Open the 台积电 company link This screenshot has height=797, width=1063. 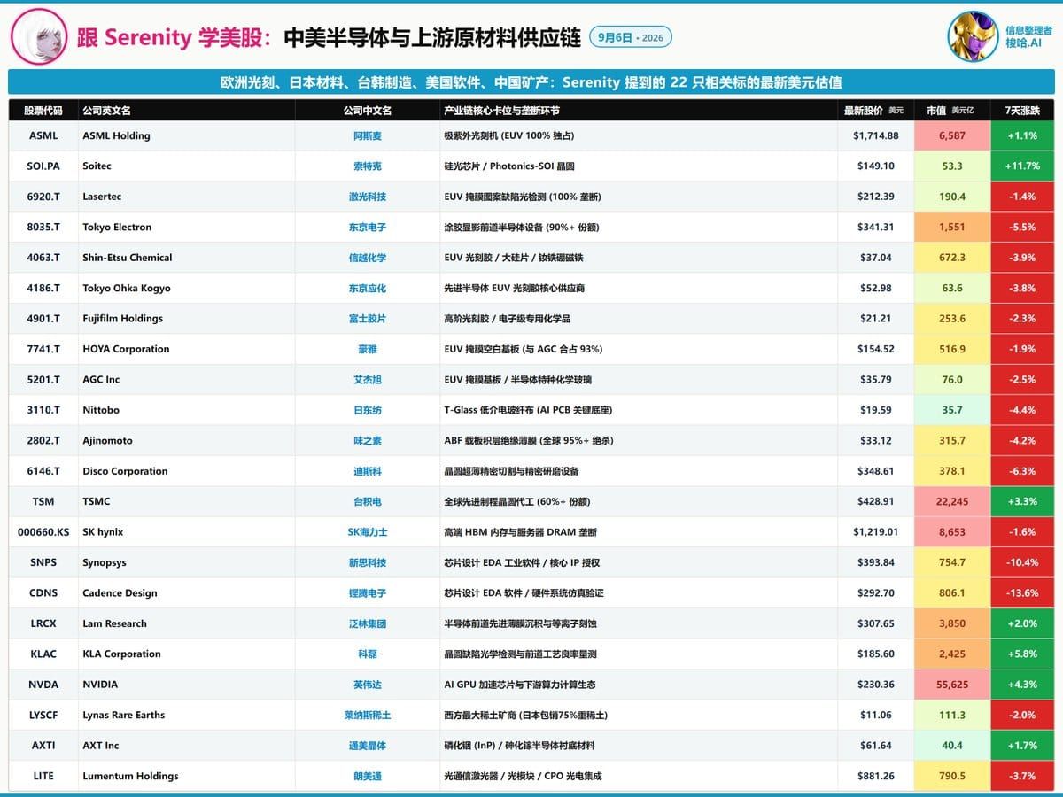click(x=368, y=502)
